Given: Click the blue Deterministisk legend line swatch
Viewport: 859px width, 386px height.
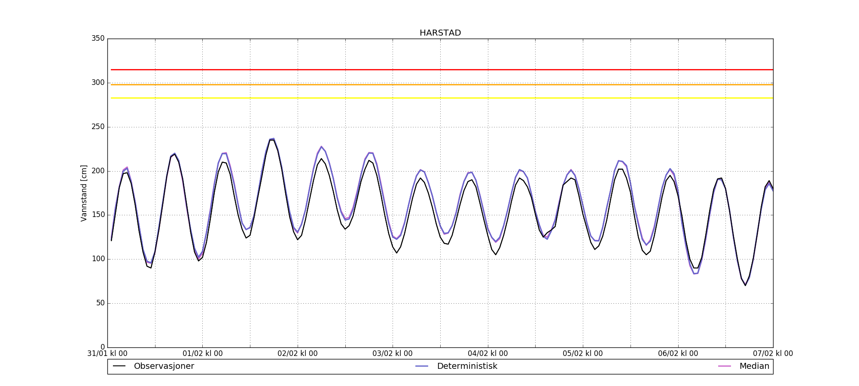Looking at the screenshot, I should pyautogui.click(x=422, y=366).
